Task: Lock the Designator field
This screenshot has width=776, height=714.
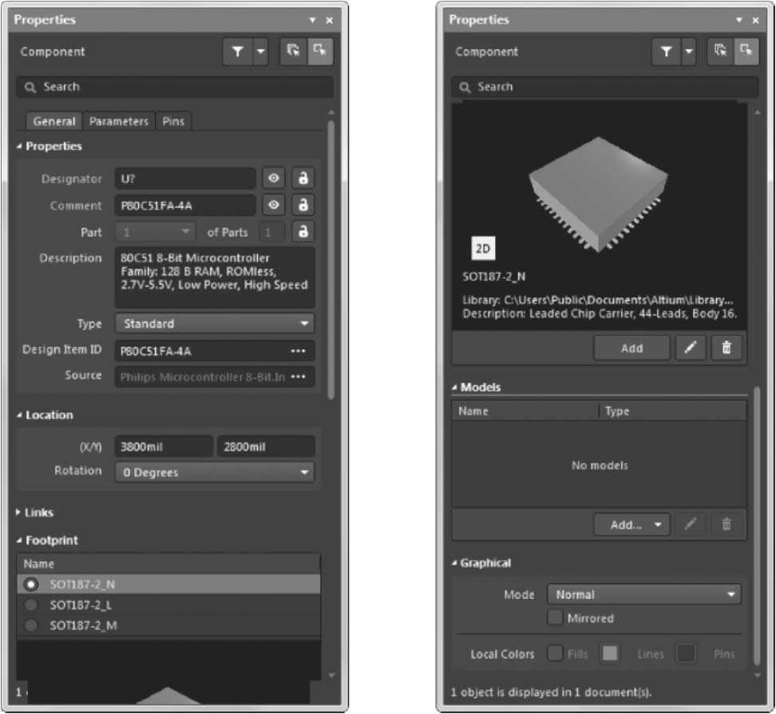Action: point(303,179)
